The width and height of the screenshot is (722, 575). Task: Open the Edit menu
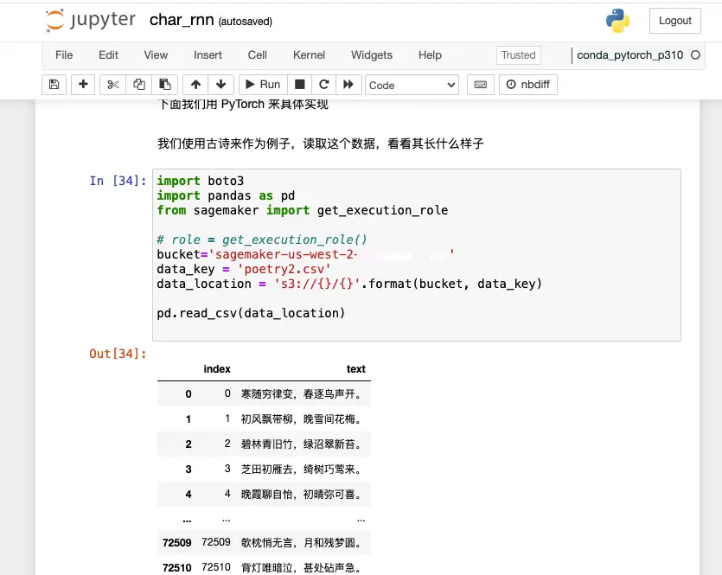coord(108,55)
